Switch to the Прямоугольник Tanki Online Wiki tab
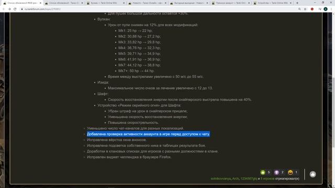This screenshot has width=335, height=188. click(230, 3)
